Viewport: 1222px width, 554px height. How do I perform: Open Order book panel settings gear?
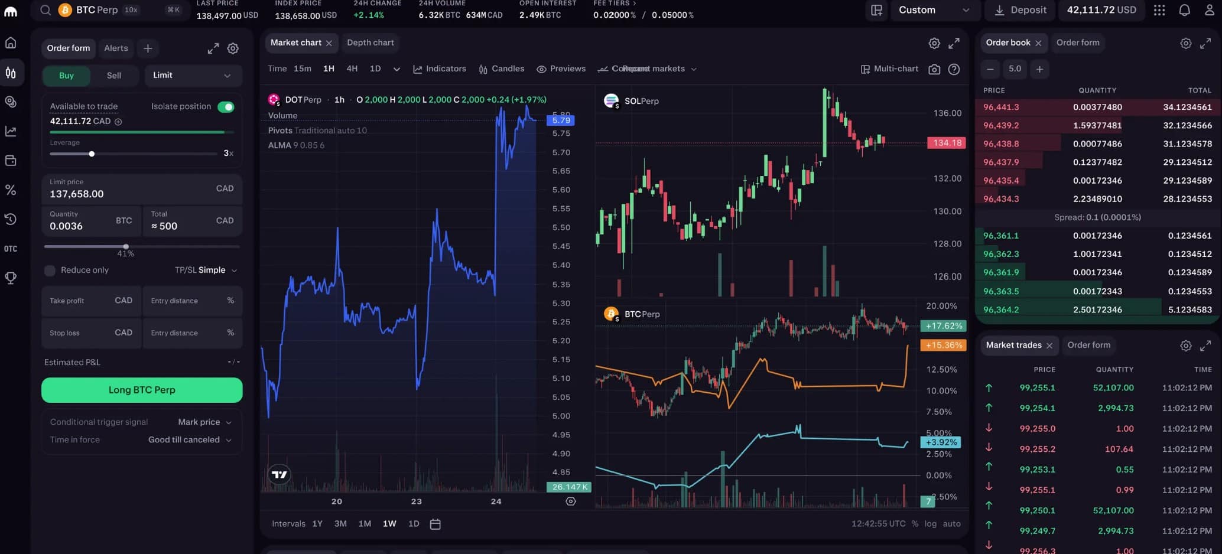(x=1185, y=43)
